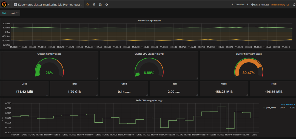Click the 471.42 MiB used memory value
Image resolution: width=296 pixels, height=139 pixels.
pos(24,92)
